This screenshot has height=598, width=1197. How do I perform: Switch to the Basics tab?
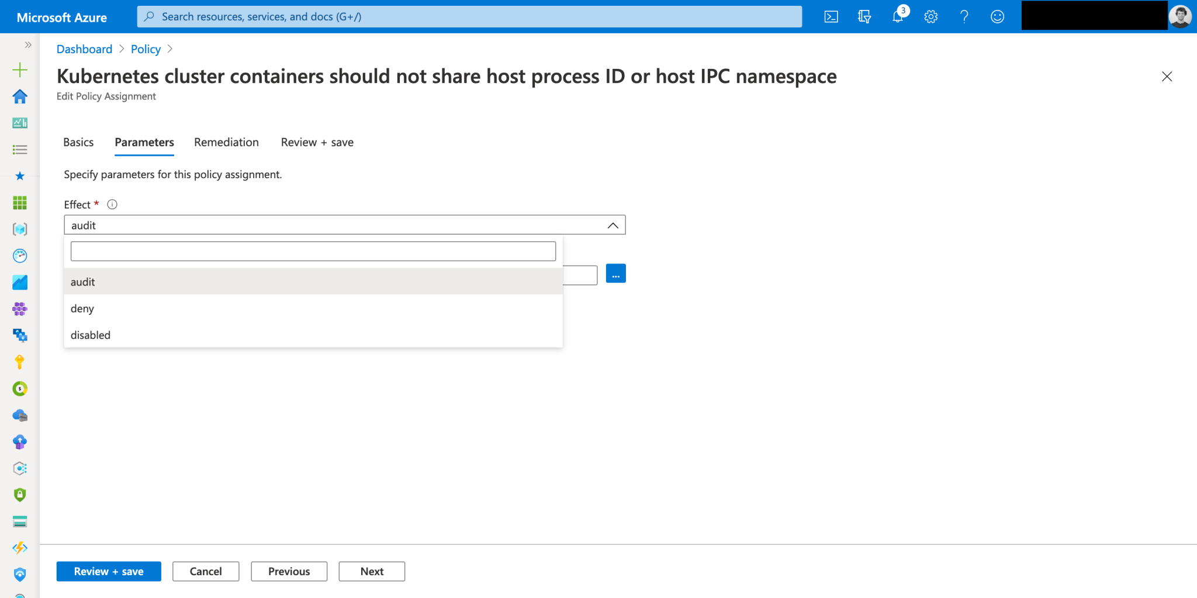78,142
